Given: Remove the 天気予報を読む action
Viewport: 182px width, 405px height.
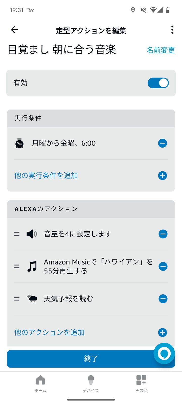Looking at the screenshot, I should (x=163, y=299).
